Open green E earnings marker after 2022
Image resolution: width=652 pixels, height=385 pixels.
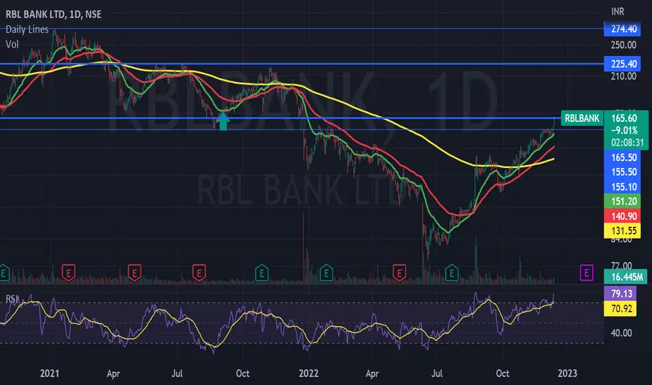click(327, 272)
